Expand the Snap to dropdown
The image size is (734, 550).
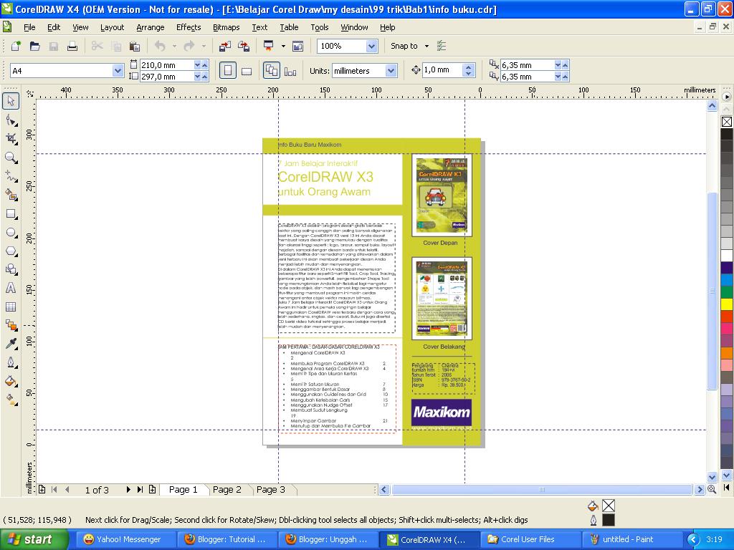[426, 46]
